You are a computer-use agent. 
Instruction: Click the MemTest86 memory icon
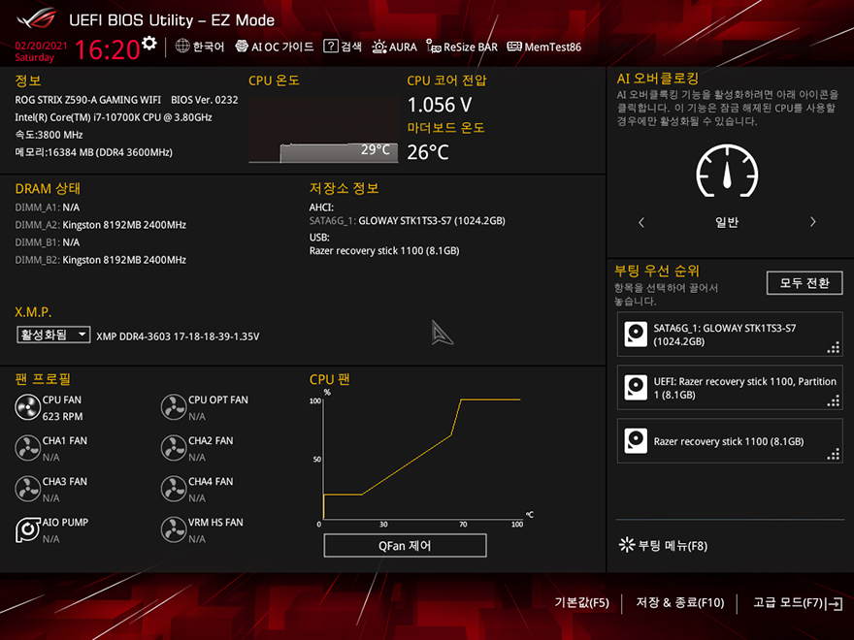[x=514, y=47]
